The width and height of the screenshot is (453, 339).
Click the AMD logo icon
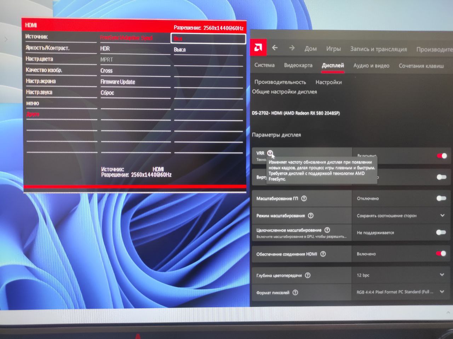click(x=258, y=47)
